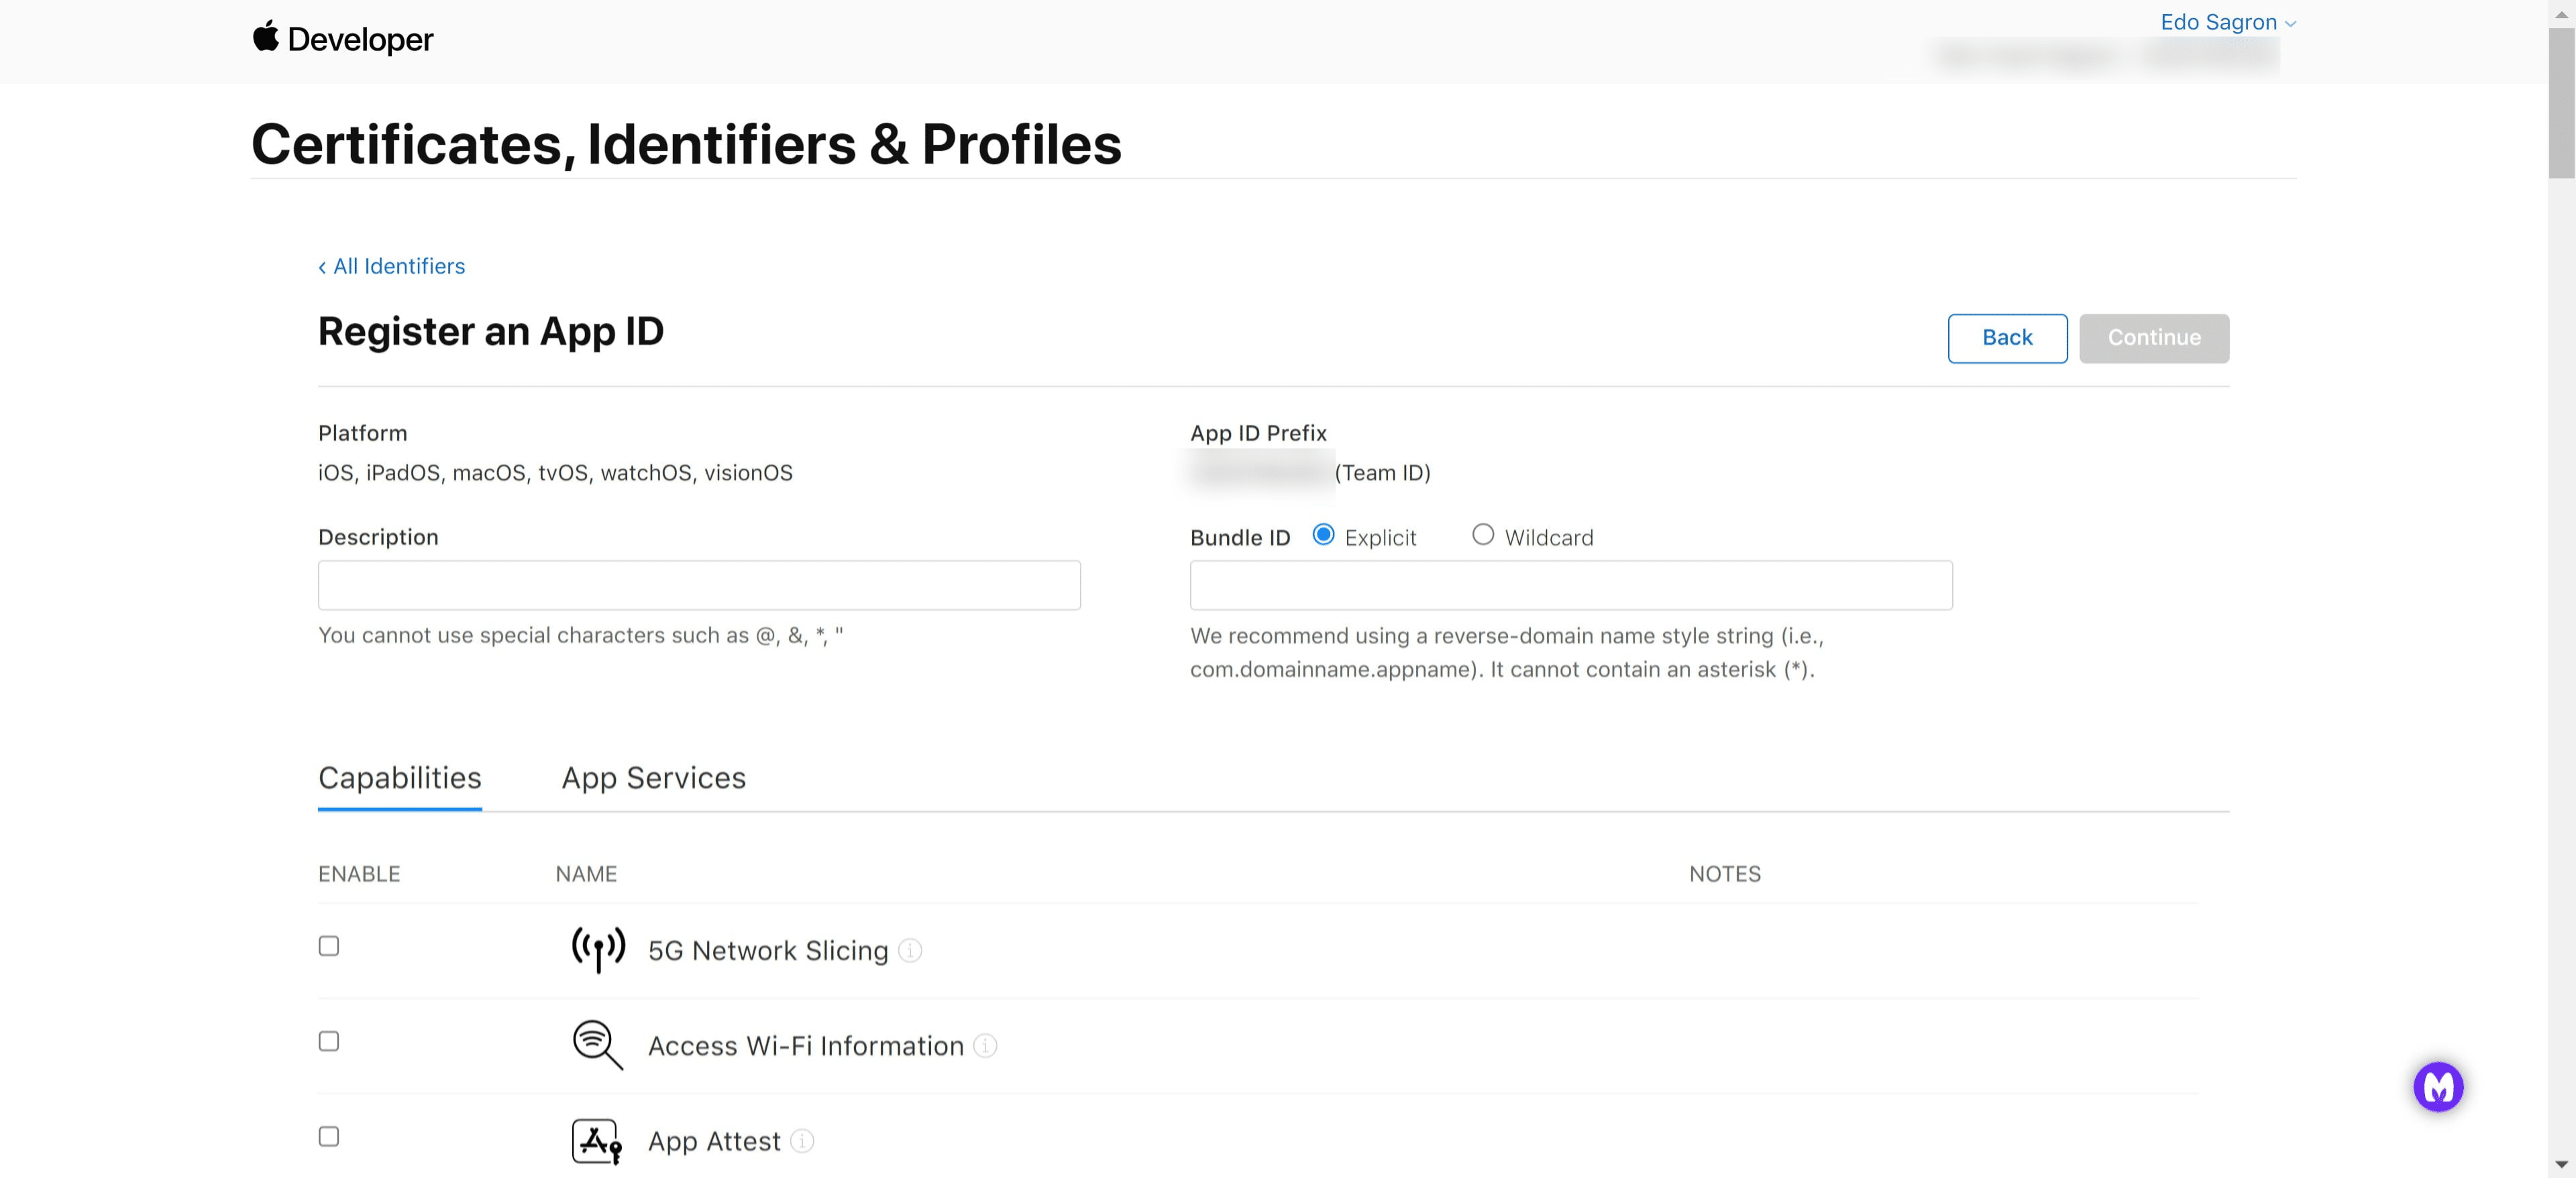This screenshot has height=1178, width=2576.
Task: Click inside the Description input field
Action: point(698,585)
